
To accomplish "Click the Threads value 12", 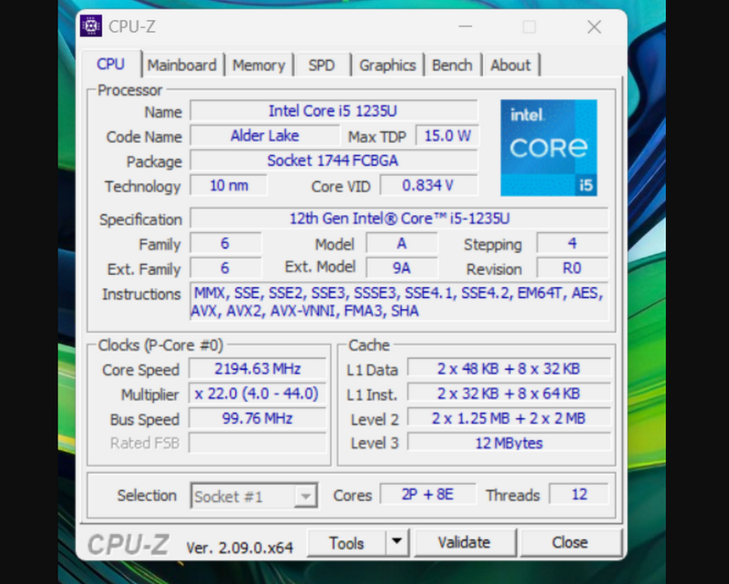I will 579,495.
